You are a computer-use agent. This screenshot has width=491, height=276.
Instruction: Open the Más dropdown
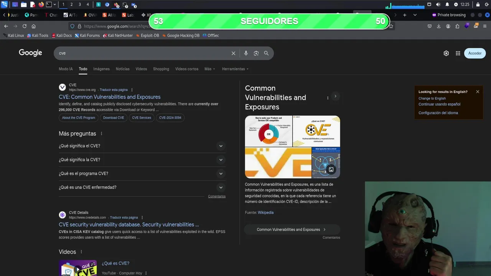coord(210,69)
